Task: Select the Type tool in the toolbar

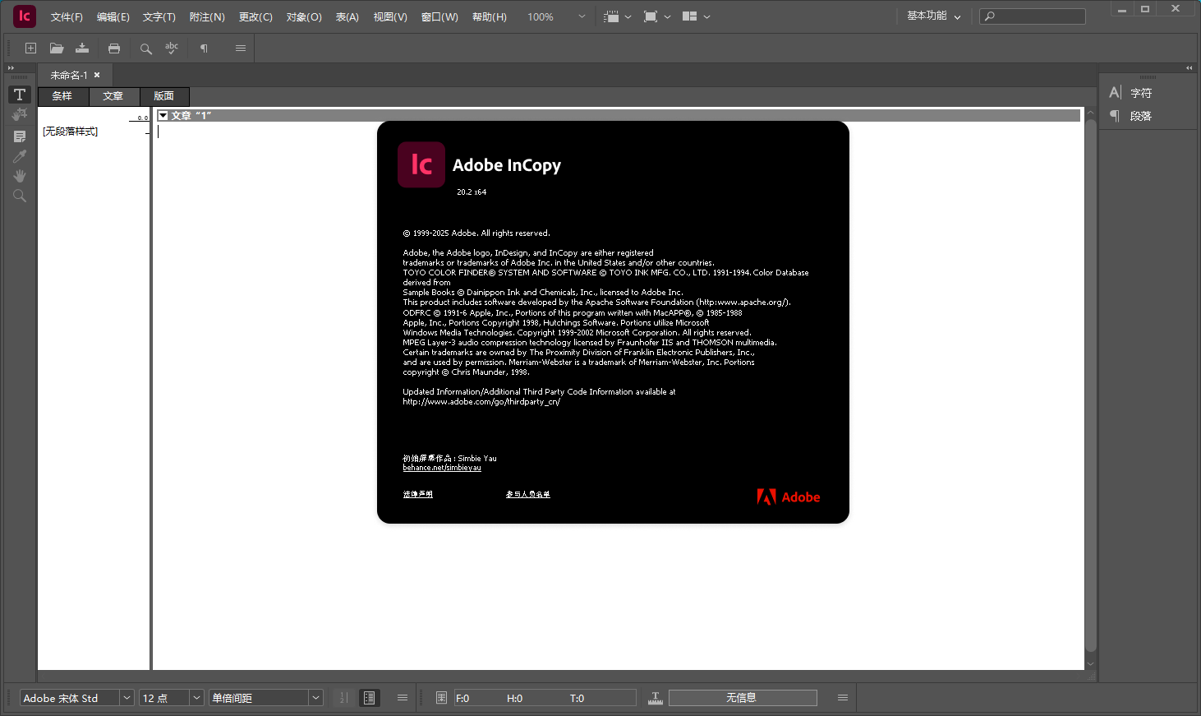Action: click(19, 95)
